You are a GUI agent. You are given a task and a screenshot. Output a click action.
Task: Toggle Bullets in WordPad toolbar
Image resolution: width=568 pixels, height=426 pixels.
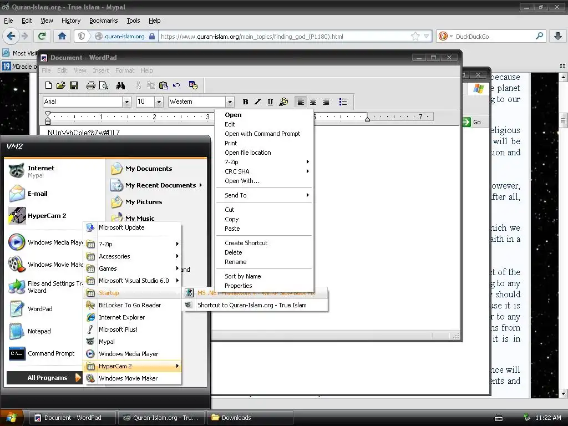343,102
